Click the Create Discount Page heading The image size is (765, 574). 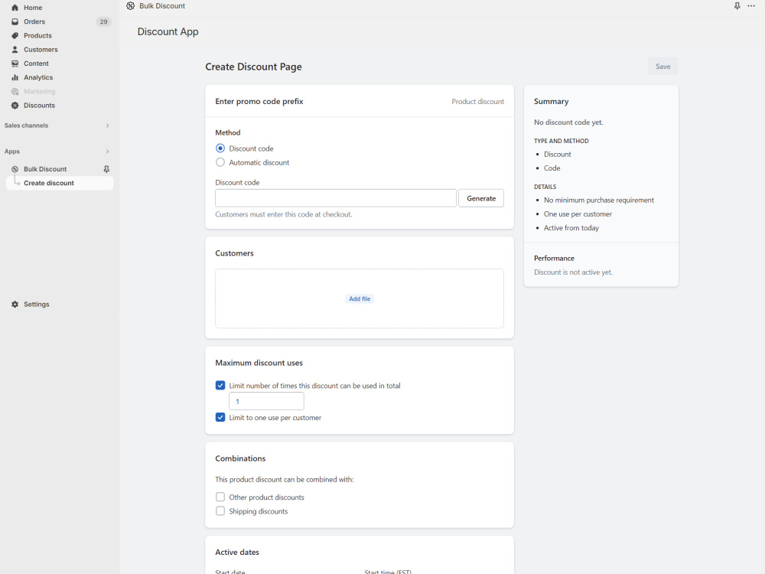pyautogui.click(x=253, y=67)
